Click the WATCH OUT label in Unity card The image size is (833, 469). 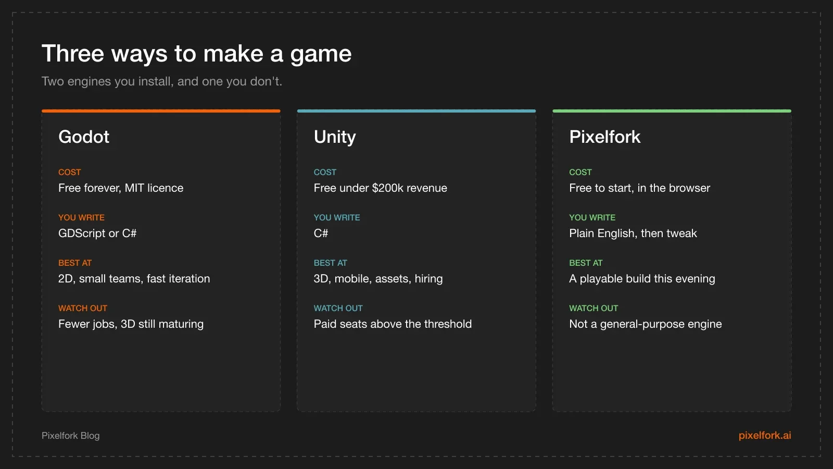(x=338, y=308)
